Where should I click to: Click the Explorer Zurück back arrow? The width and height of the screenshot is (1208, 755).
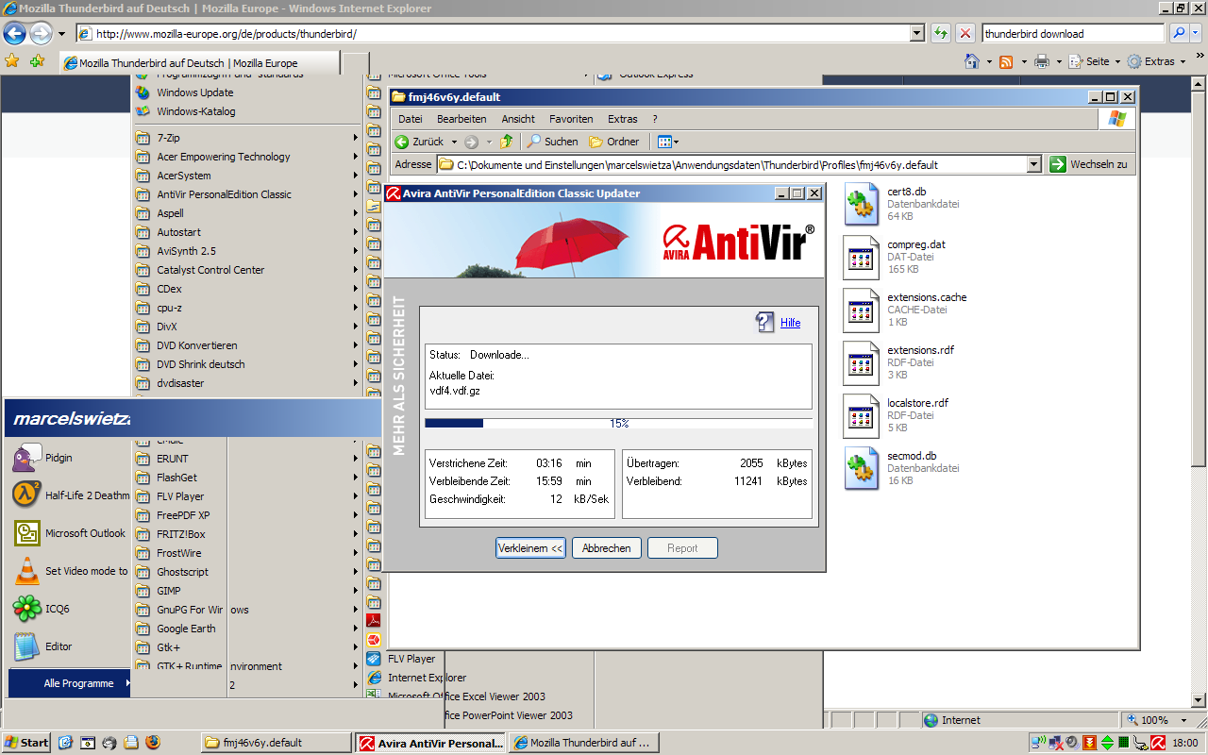[402, 142]
